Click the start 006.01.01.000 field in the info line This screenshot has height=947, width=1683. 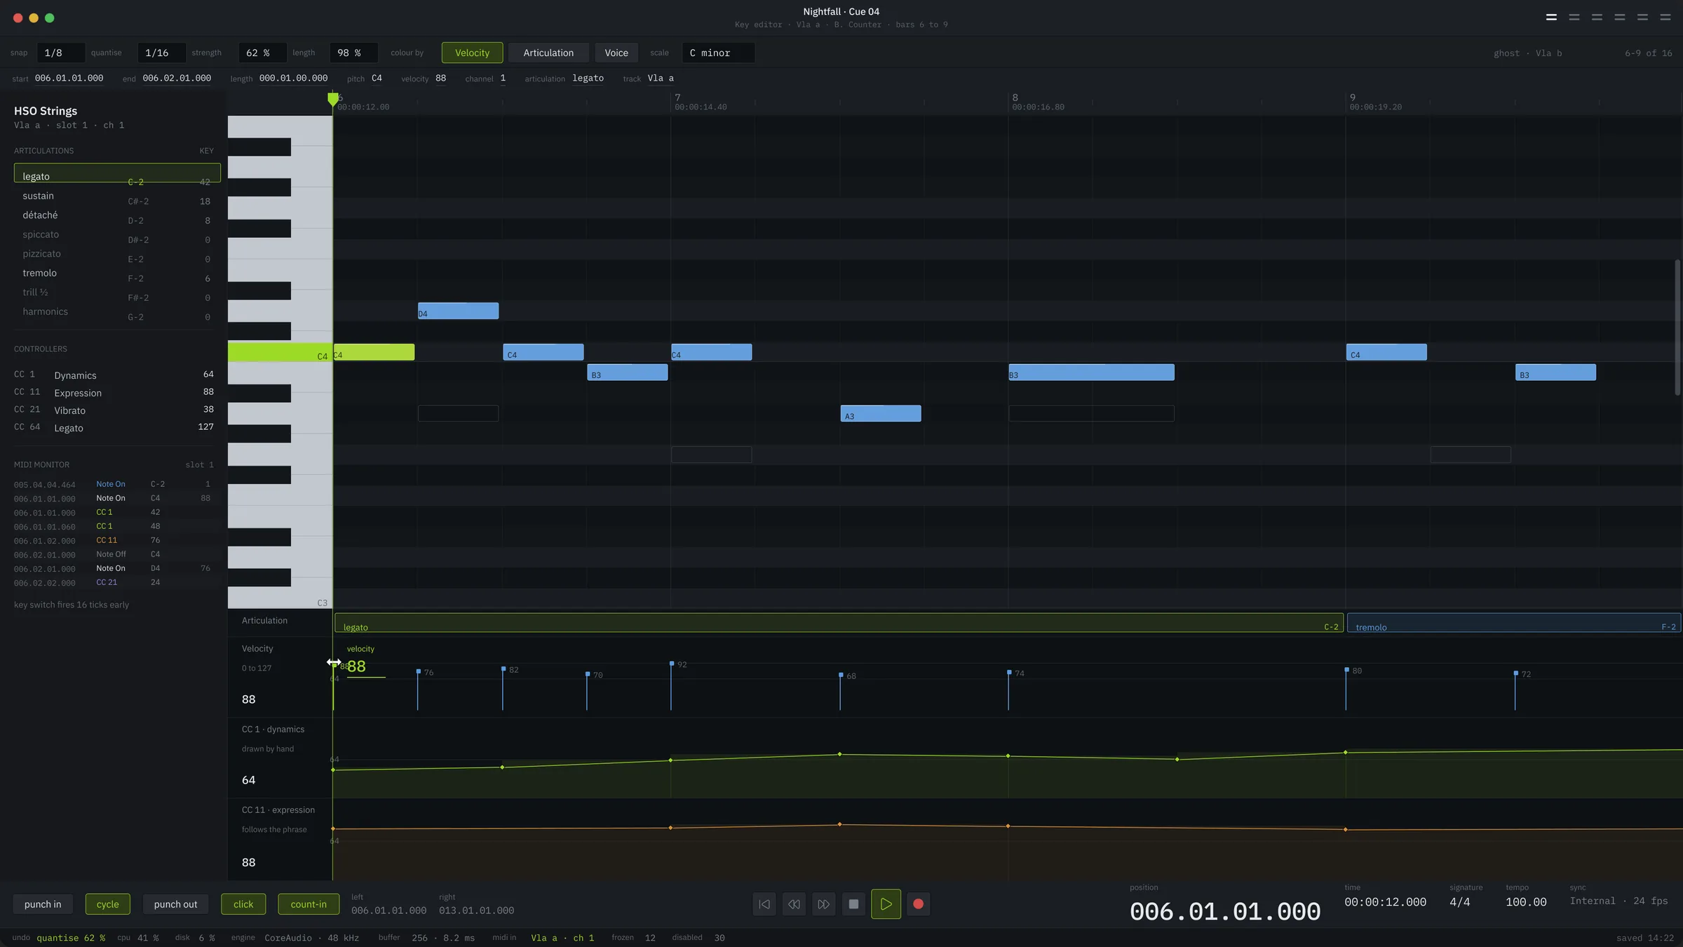click(x=69, y=78)
